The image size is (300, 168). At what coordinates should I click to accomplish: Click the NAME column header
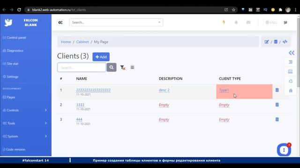[x=82, y=78]
